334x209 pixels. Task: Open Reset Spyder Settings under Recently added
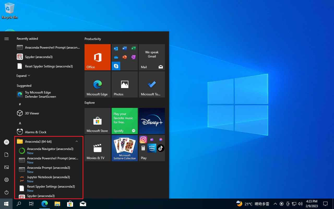pos(48,66)
